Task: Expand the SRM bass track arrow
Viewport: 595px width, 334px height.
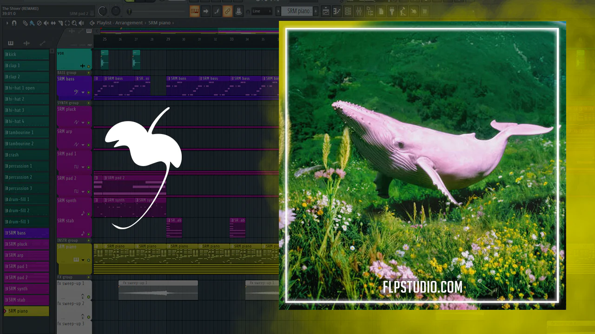Action: (x=83, y=92)
